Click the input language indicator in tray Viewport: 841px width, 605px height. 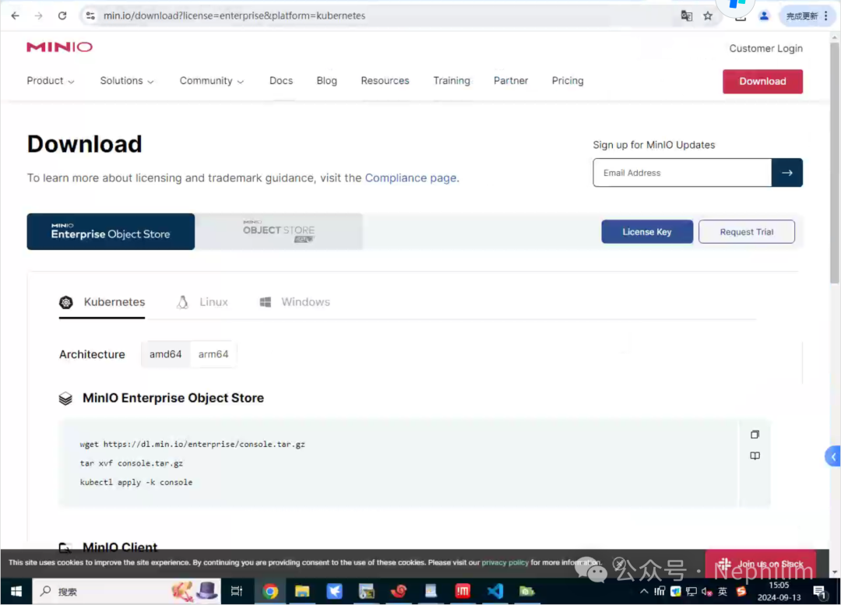click(723, 592)
